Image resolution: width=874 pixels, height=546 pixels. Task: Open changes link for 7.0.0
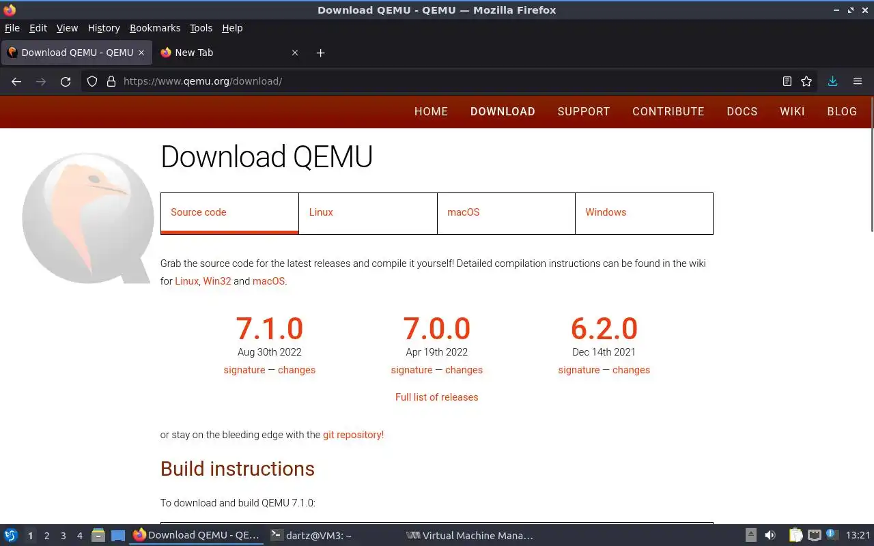coord(464,370)
